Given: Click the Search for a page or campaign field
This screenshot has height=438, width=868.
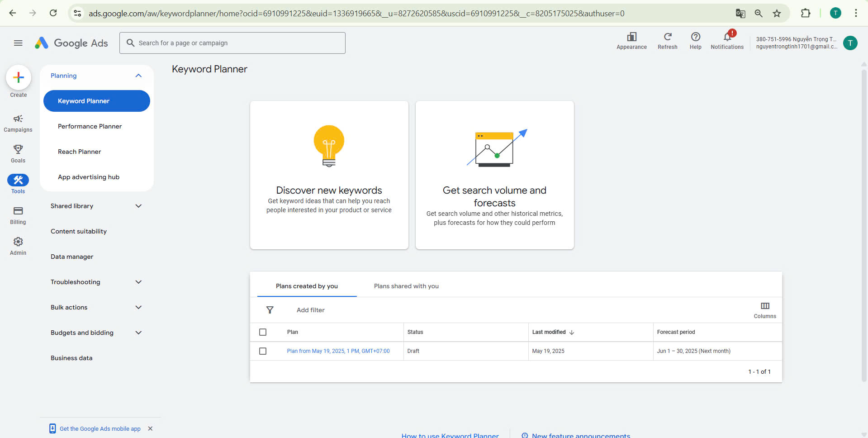Looking at the screenshot, I should coord(232,43).
